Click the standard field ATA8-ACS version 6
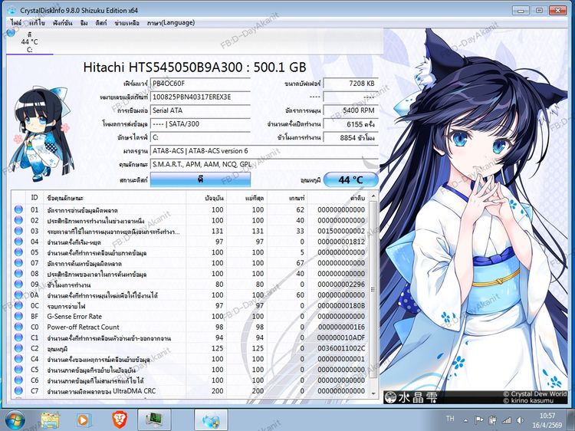 tap(264, 151)
